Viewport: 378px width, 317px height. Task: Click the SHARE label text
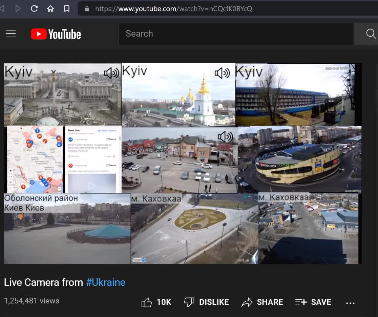coord(270,302)
